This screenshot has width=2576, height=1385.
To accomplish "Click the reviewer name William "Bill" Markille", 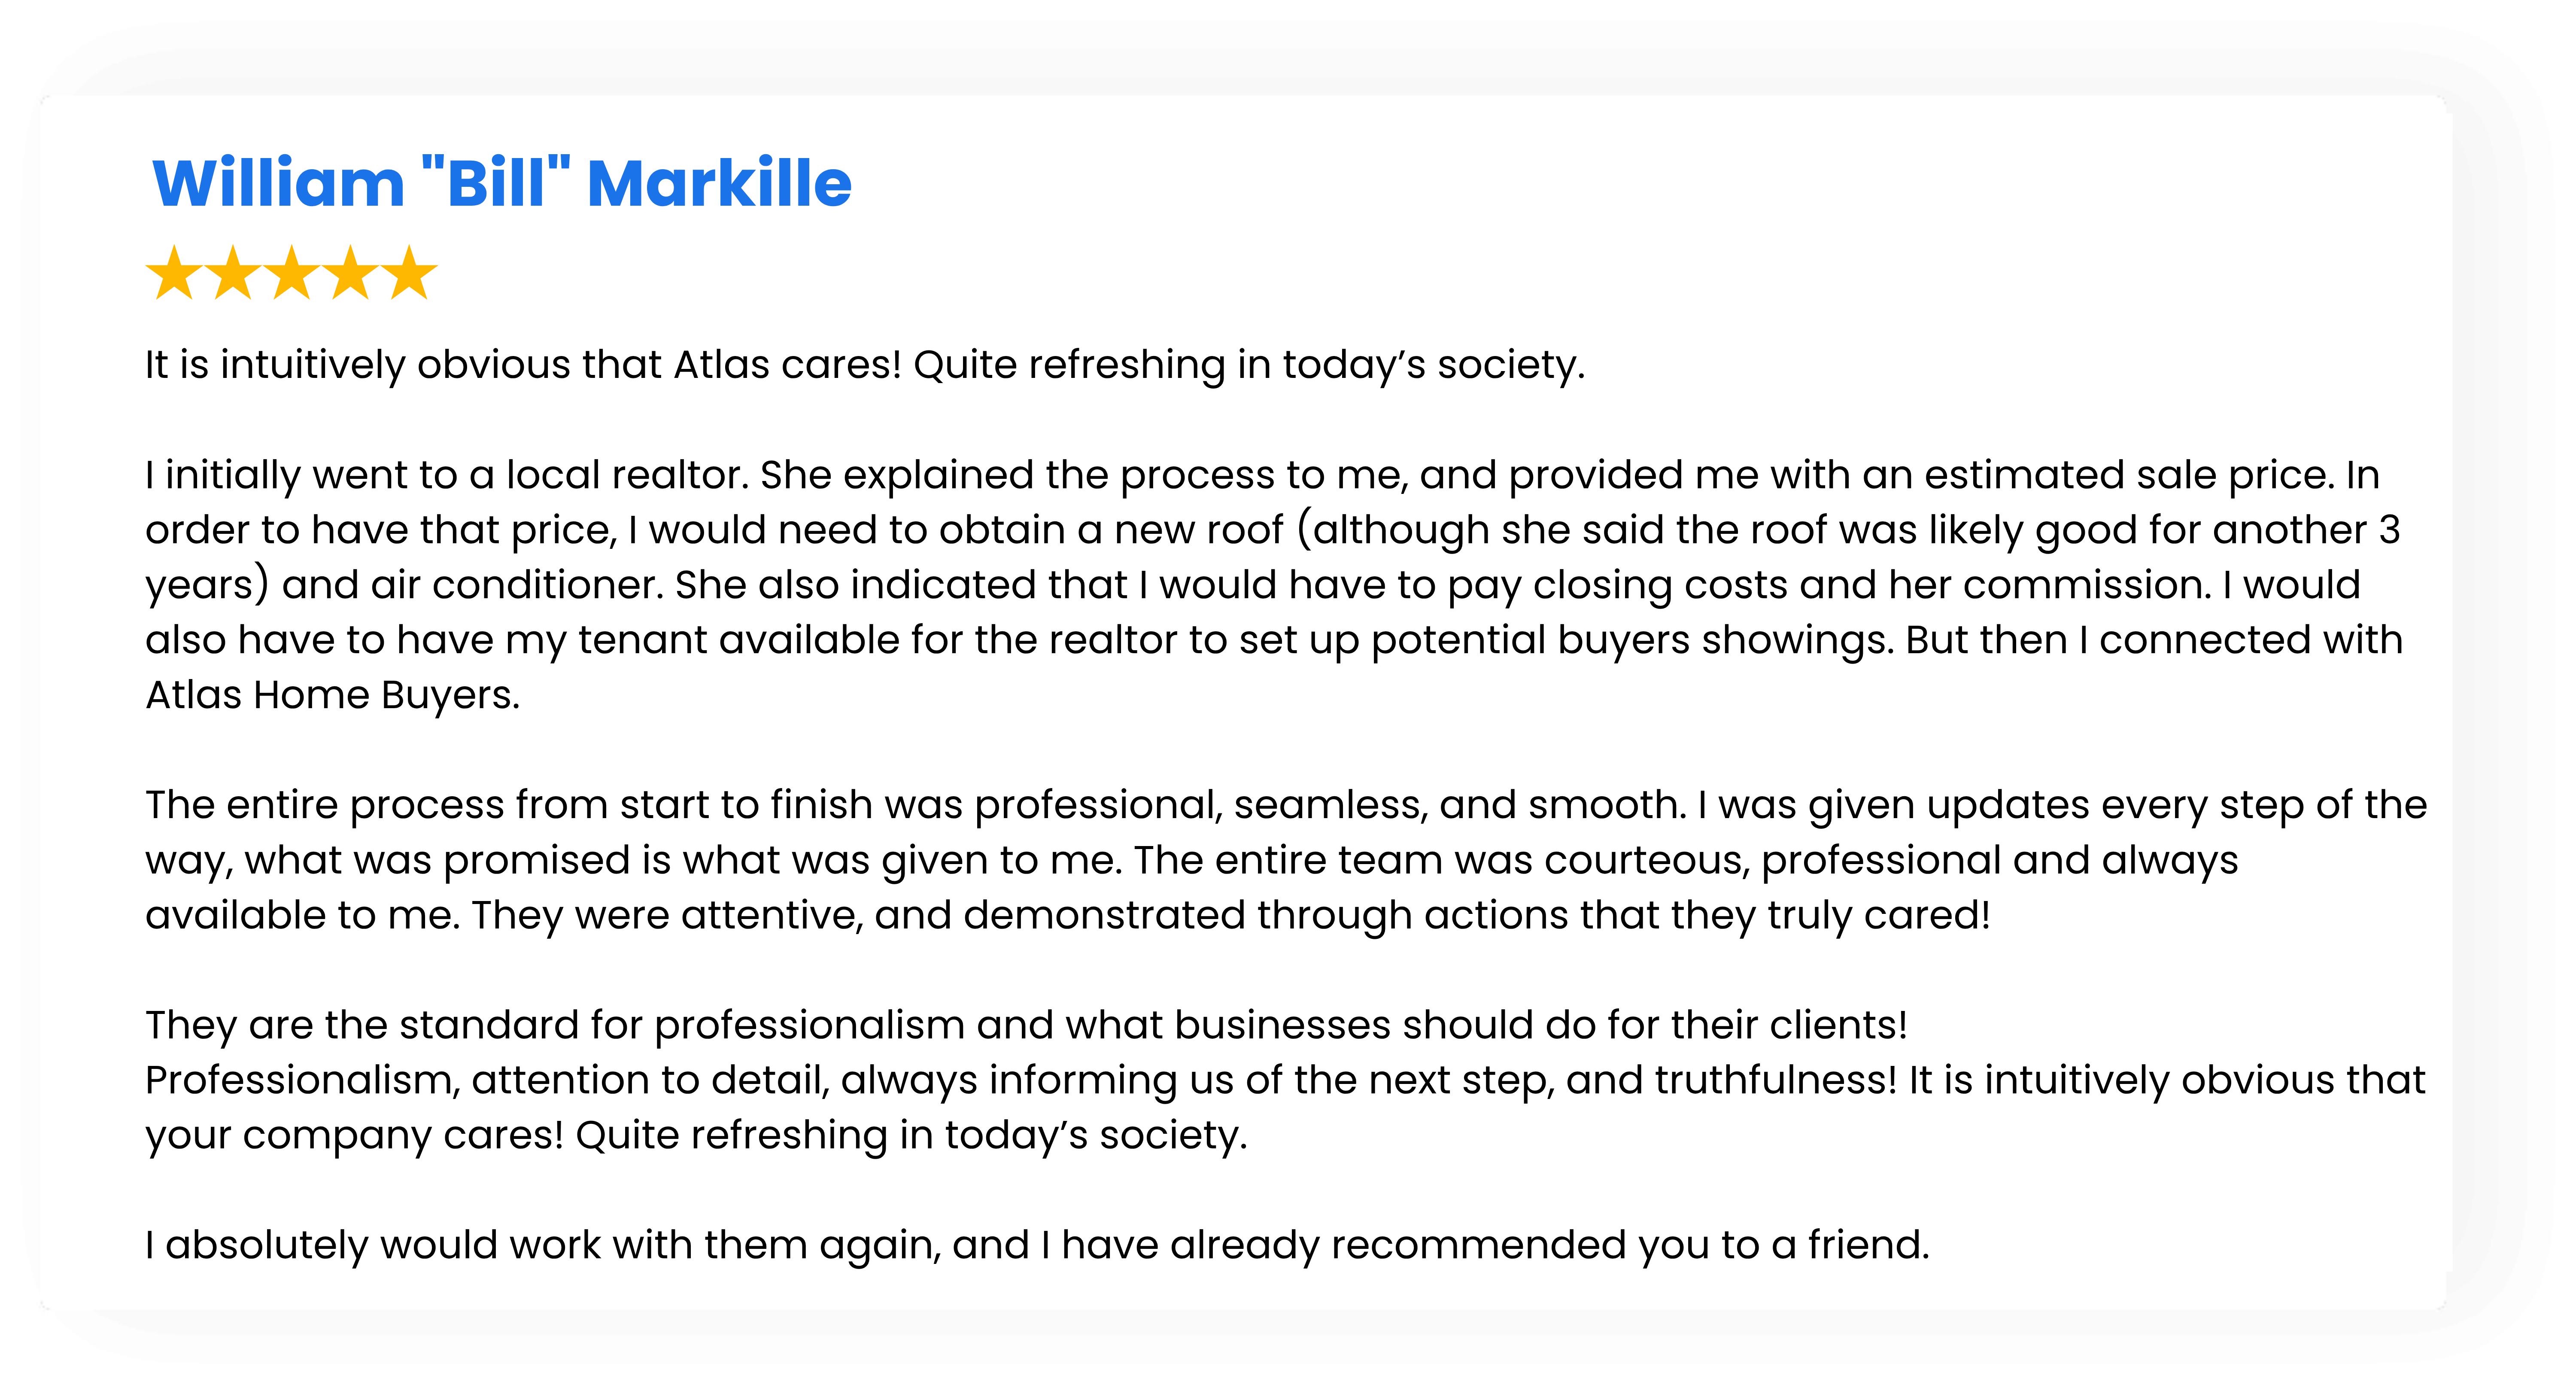I will (501, 184).
